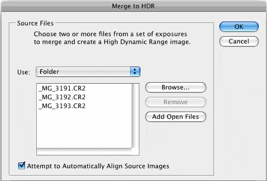
Task: Open the Use dropdown showing Folder
Action: click(x=88, y=71)
